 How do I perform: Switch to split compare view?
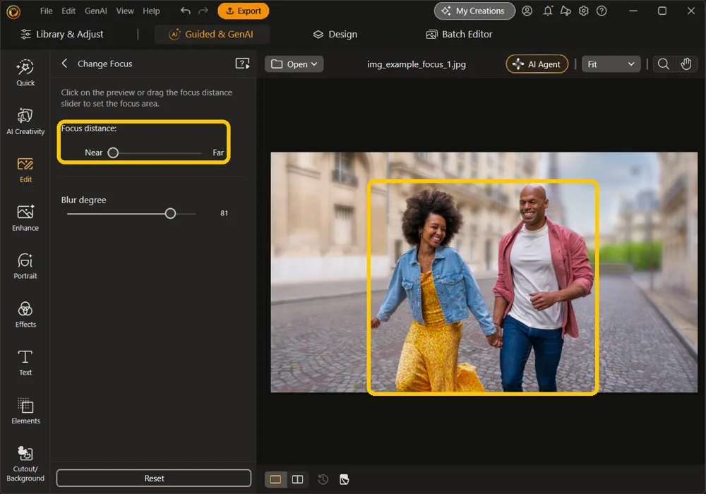pos(298,479)
